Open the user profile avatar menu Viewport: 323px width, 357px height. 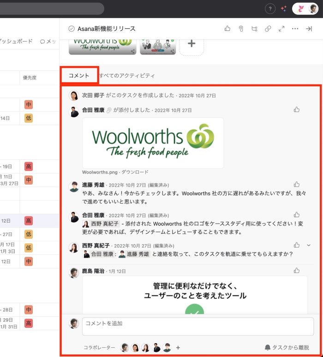pyautogui.click(x=313, y=9)
